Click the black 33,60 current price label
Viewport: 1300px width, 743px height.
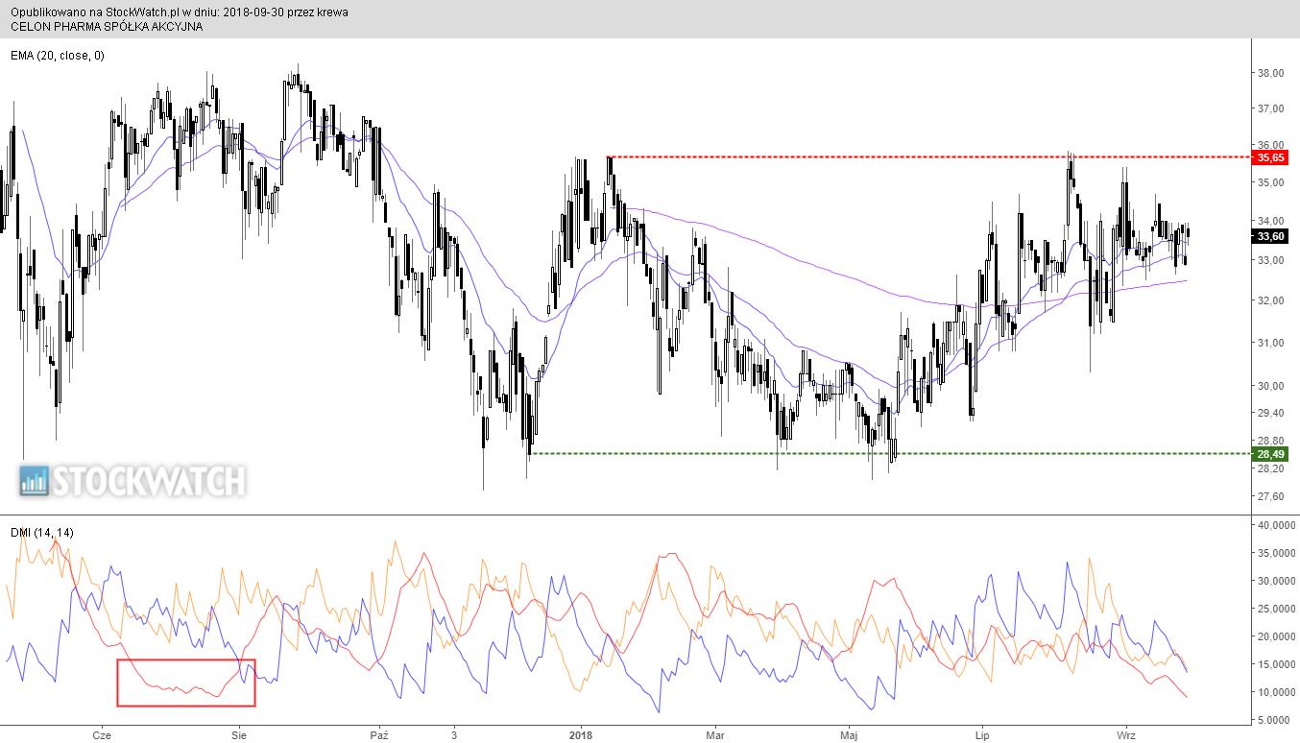point(1270,236)
